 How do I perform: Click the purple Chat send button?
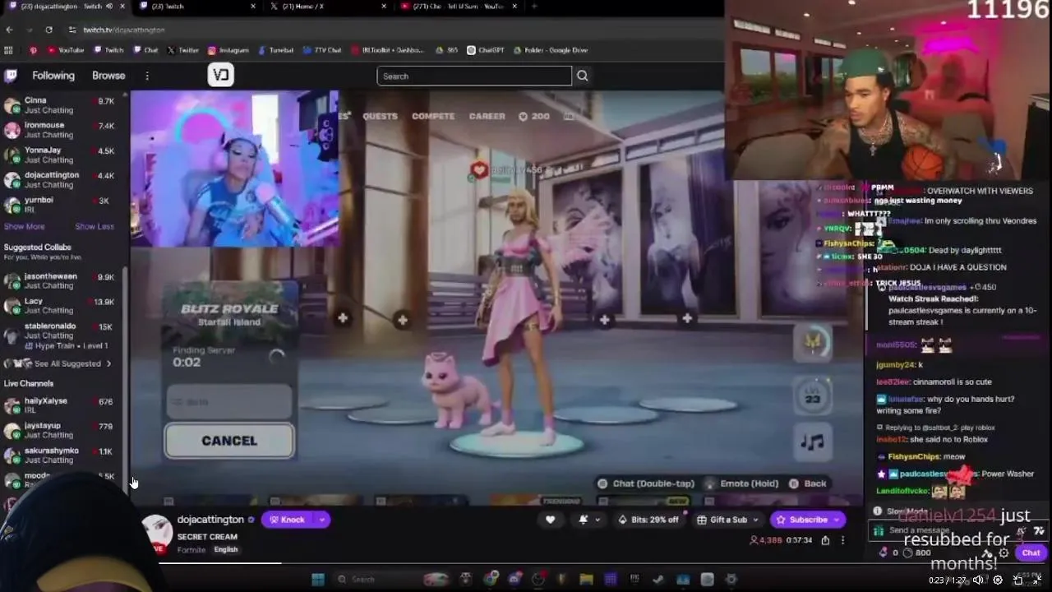[x=1031, y=553]
